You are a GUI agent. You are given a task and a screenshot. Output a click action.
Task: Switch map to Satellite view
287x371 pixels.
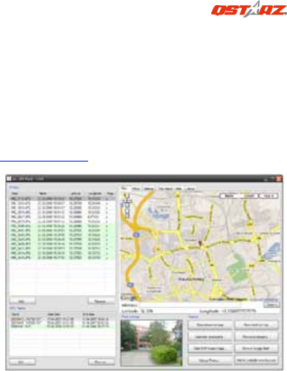tap(249, 196)
